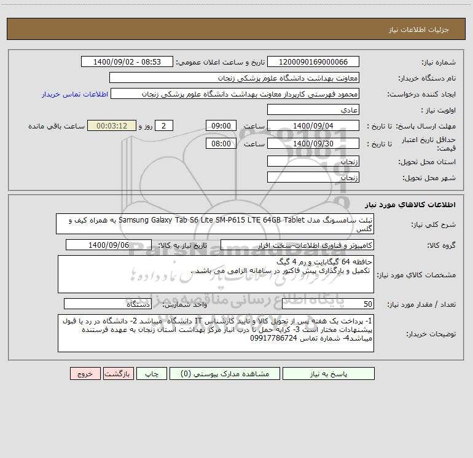Click the 'واحد شمارش:' label
This screenshot has width=473, height=458.
185,304
